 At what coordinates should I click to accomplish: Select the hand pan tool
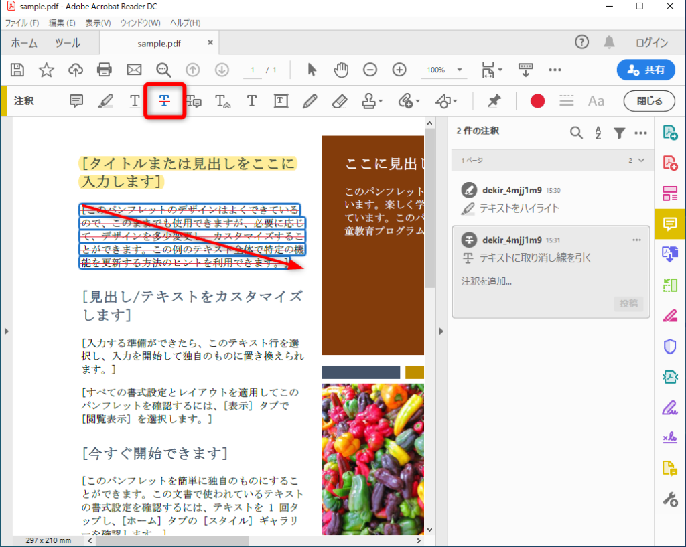pyautogui.click(x=341, y=70)
